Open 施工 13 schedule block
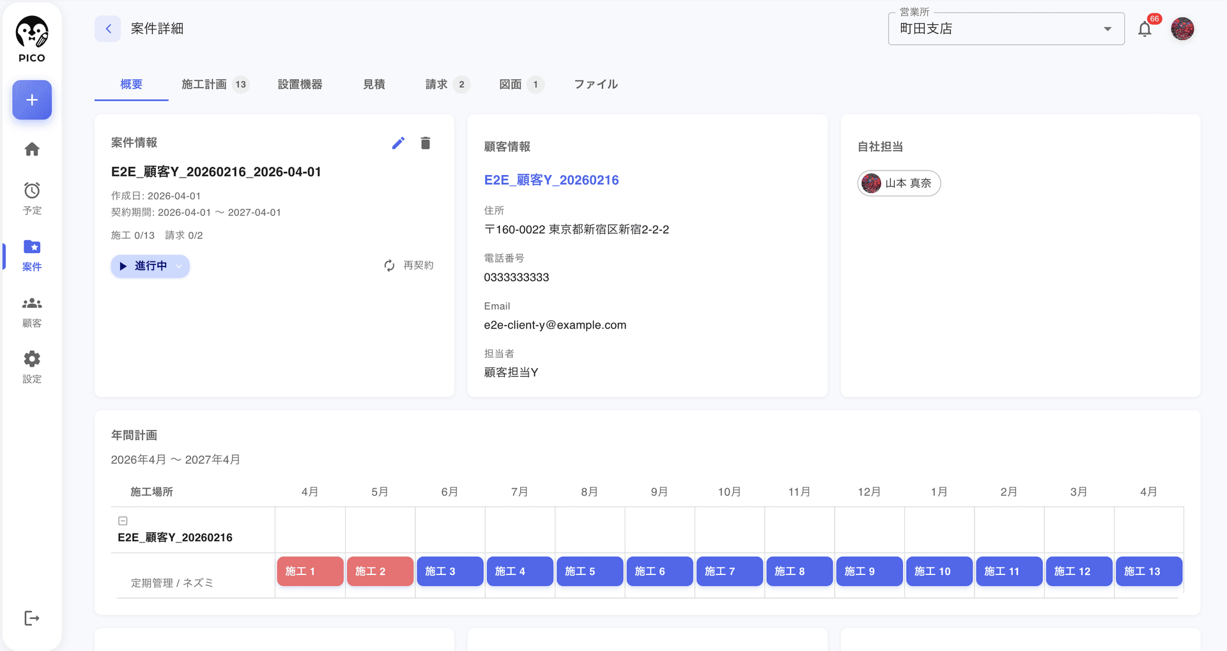 [x=1149, y=571]
